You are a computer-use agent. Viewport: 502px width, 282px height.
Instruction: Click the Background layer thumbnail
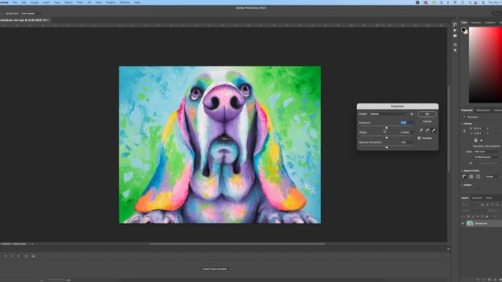[x=470, y=224]
